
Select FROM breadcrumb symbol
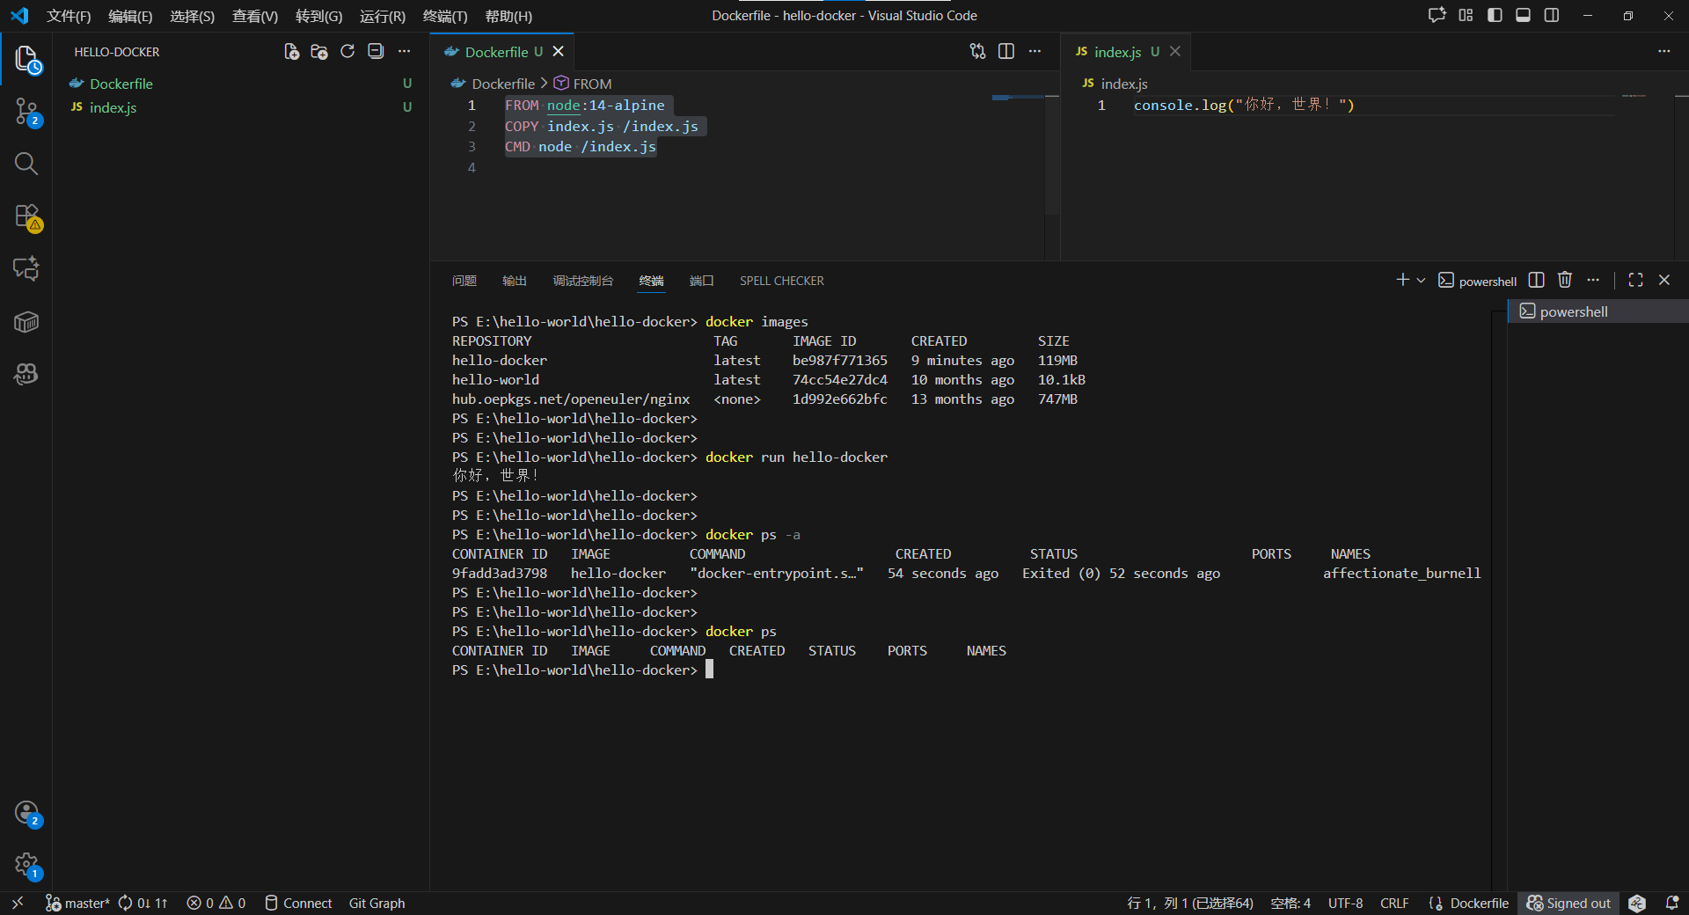click(582, 84)
